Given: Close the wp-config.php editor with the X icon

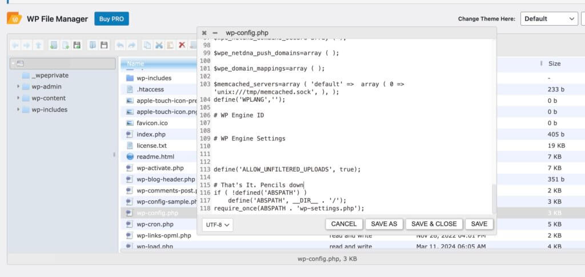Looking at the screenshot, I should (204, 33).
